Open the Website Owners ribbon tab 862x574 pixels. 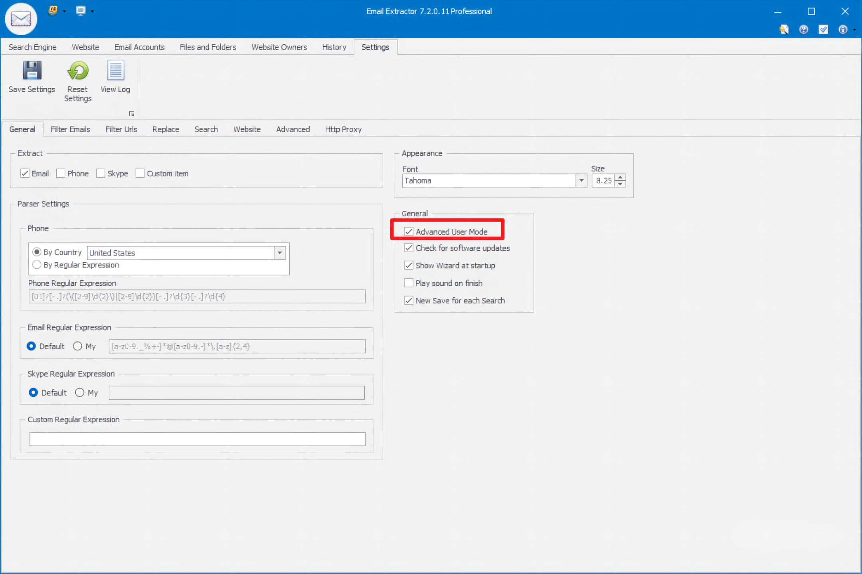(279, 47)
